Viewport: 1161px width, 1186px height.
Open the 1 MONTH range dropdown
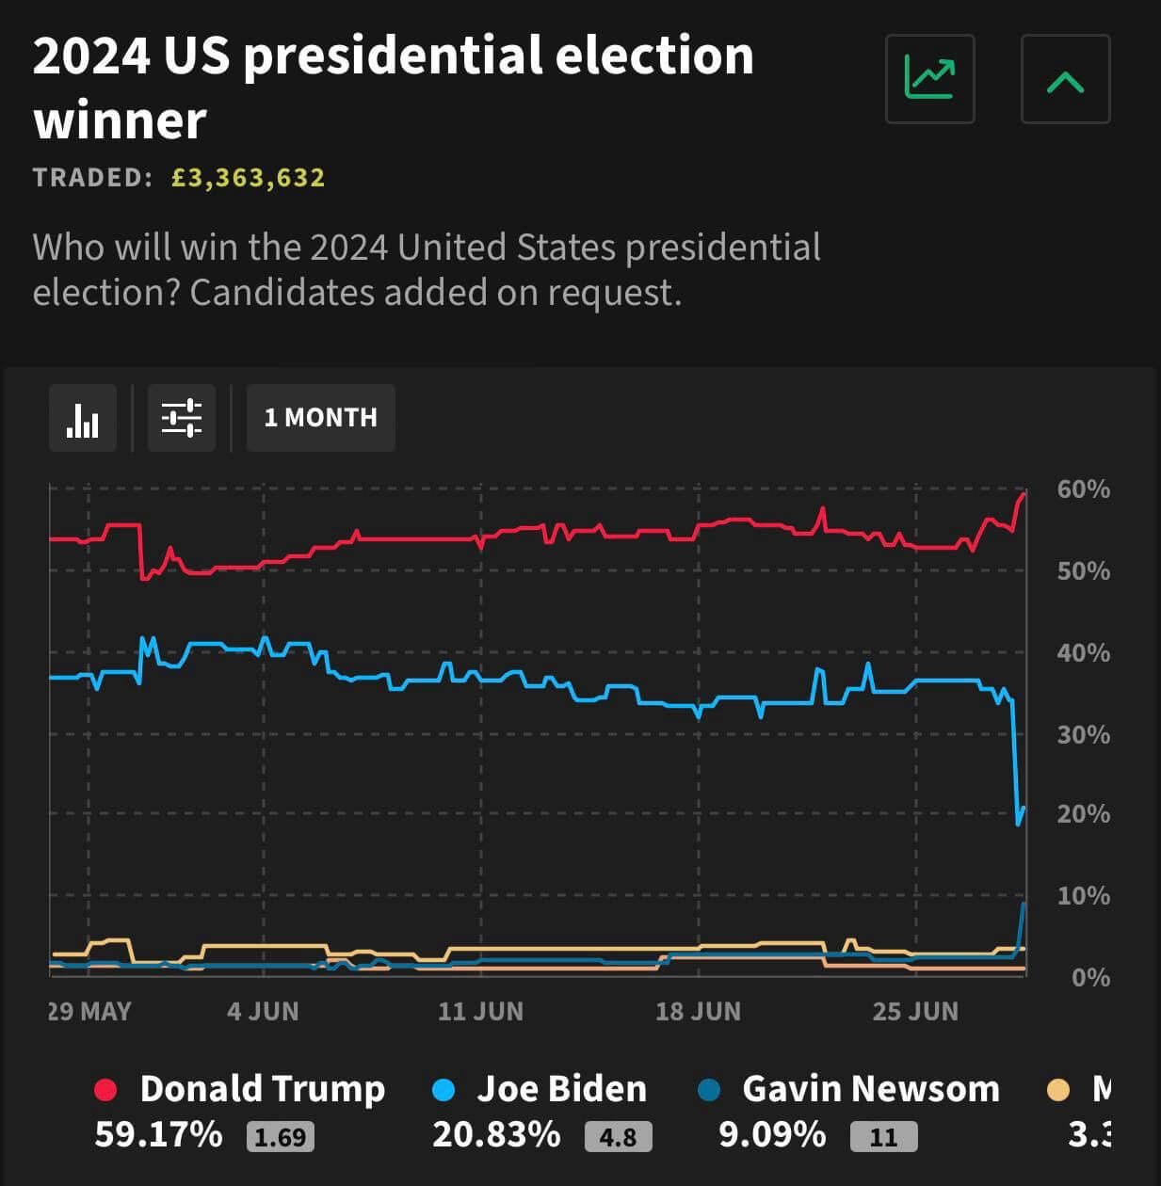tap(320, 418)
